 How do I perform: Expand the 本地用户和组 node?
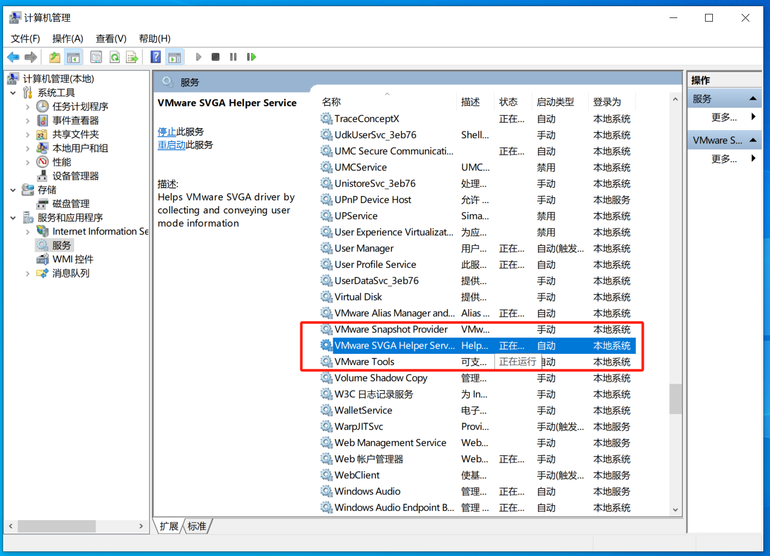pos(27,148)
